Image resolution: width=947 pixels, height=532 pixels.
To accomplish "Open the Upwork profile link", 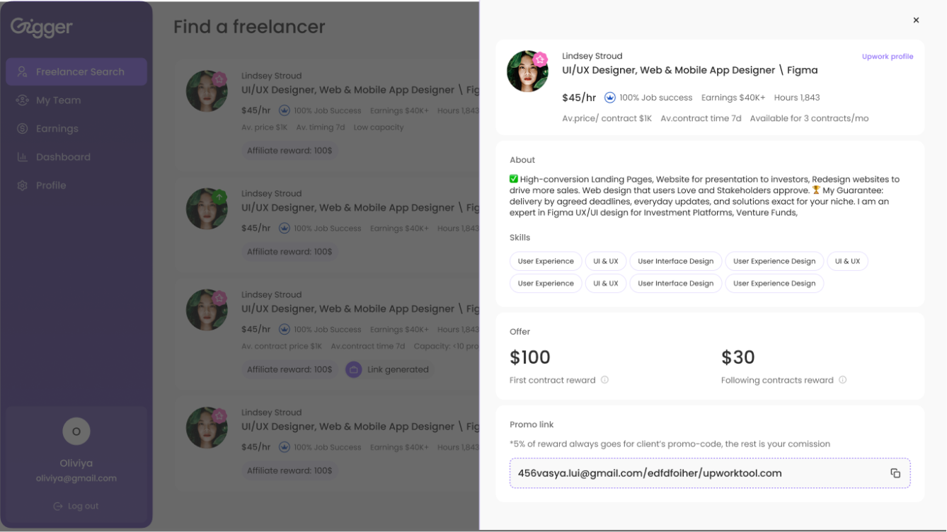I will [x=887, y=57].
